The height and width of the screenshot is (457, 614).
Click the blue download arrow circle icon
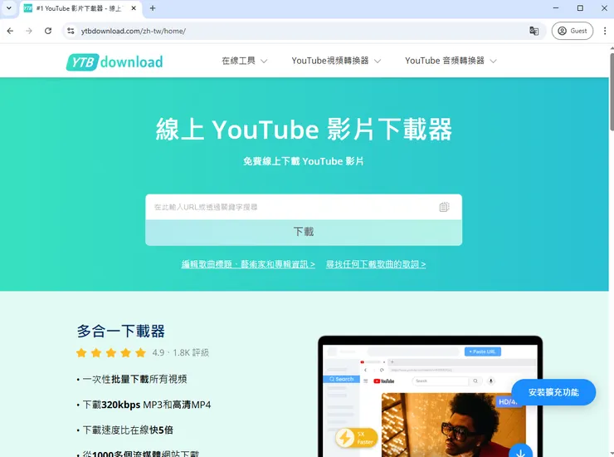tap(520, 452)
